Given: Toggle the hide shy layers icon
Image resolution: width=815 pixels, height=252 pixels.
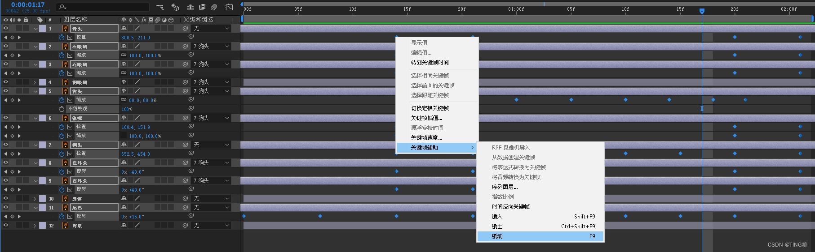Looking at the screenshot, I should pyautogui.click(x=190, y=7).
